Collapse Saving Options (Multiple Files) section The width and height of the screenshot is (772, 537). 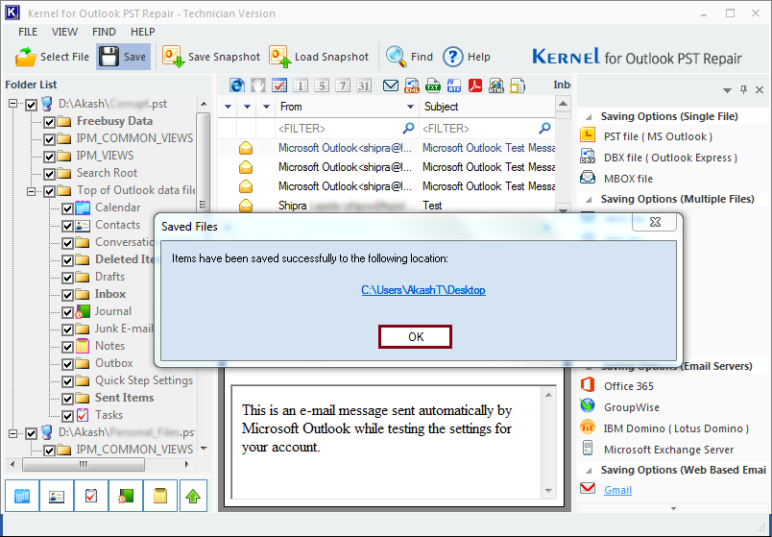point(589,200)
